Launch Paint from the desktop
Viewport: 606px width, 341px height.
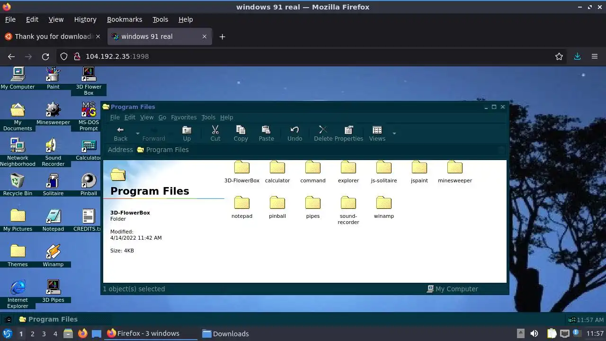point(53,78)
